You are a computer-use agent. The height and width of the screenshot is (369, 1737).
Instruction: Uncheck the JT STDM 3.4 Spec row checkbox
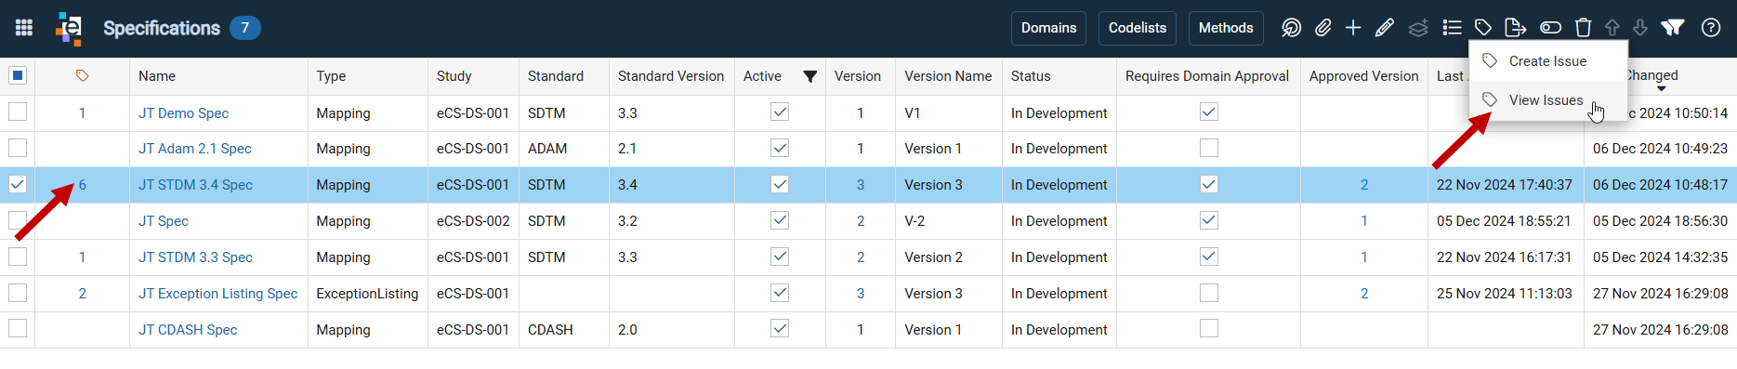[18, 184]
